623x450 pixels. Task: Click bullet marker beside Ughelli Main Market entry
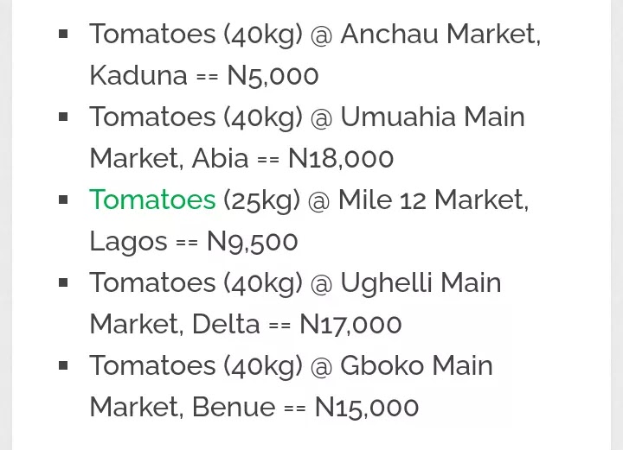click(x=63, y=283)
